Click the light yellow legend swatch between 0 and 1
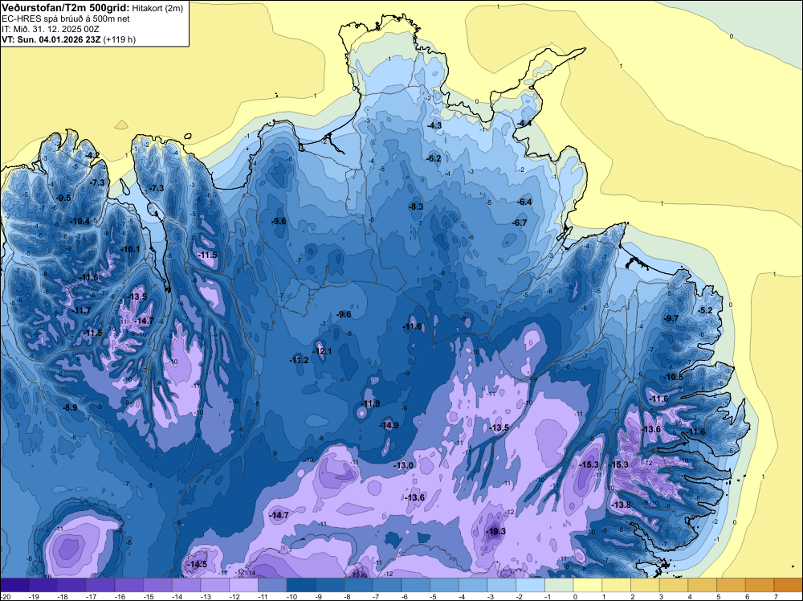The image size is (803, 601). click(x=588, y=585)
